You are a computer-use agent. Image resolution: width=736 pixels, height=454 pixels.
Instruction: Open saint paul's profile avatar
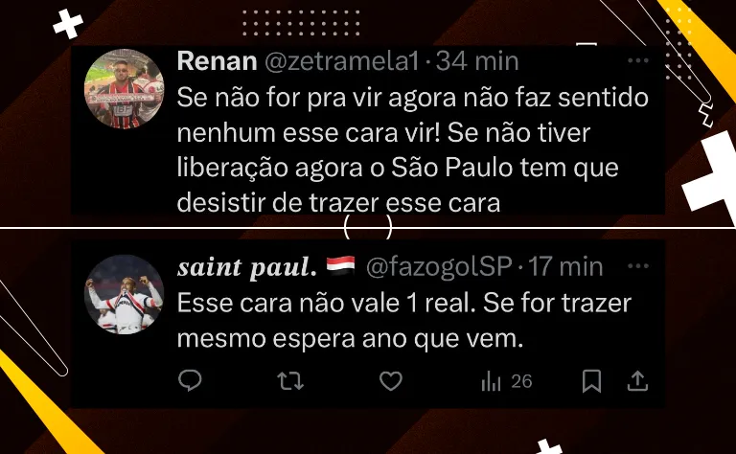point(125,294)
